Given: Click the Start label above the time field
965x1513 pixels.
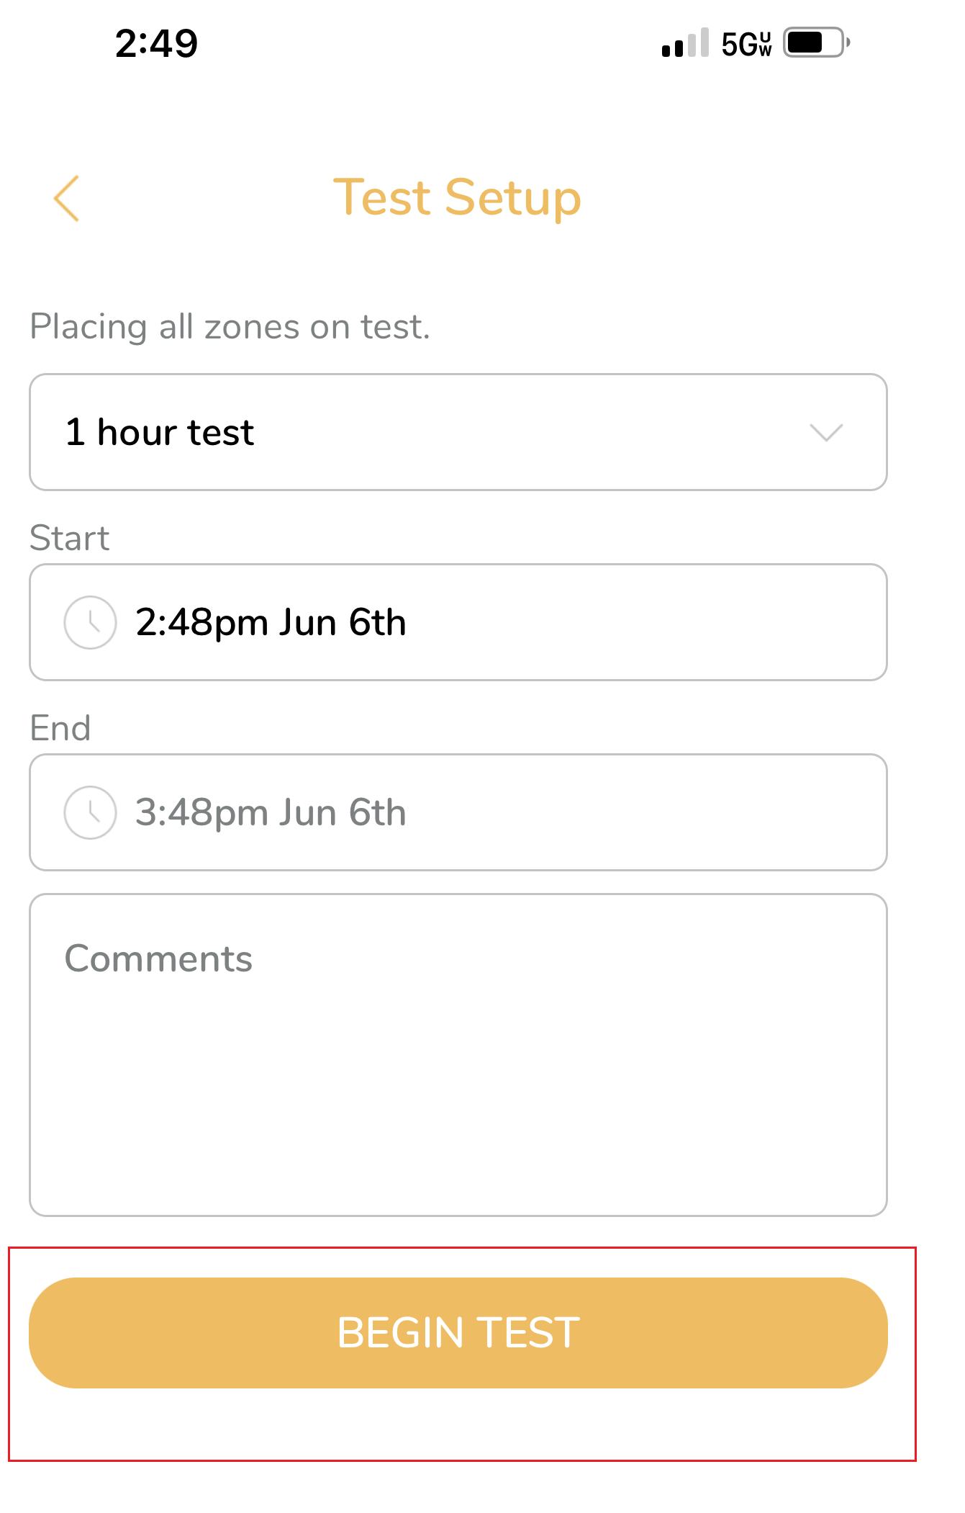Looking at the screenshot, I should point(70,538).
